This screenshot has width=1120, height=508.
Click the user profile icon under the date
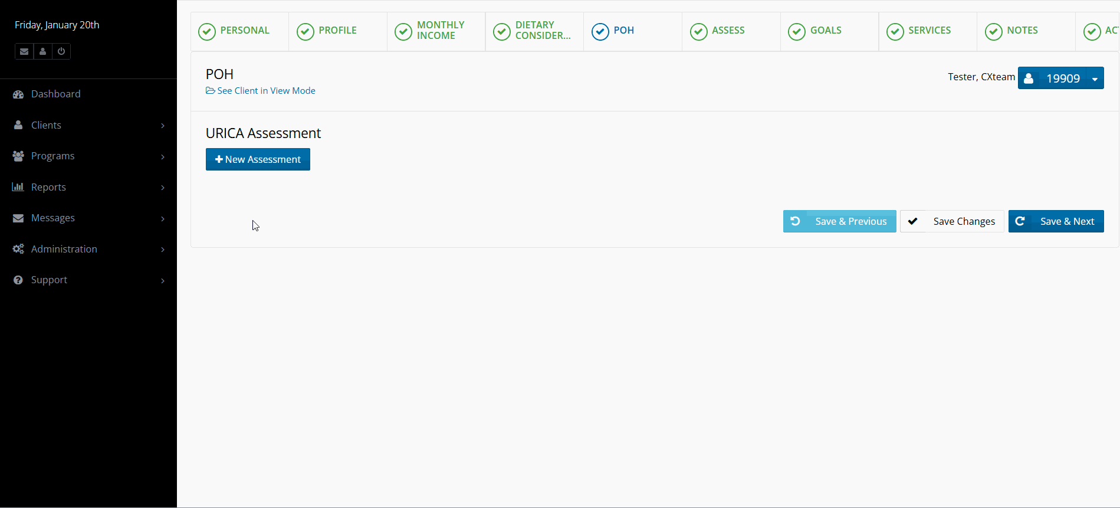(42, 51)
